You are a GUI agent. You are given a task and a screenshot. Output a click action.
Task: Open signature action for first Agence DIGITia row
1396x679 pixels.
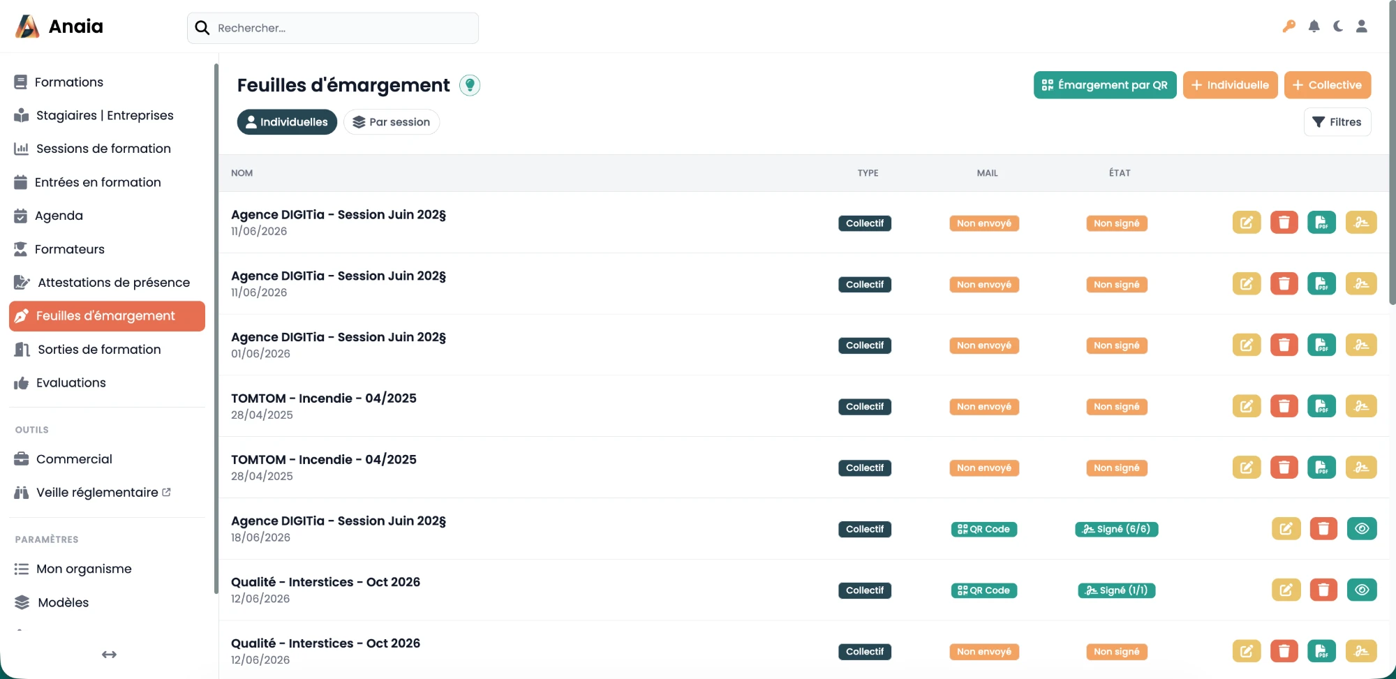1361,223
